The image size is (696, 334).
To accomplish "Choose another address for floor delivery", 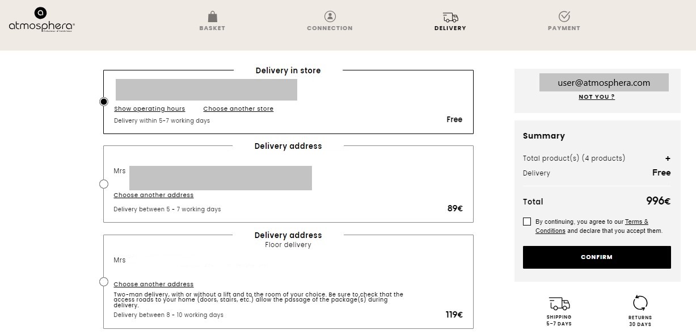I will point(154,284).
